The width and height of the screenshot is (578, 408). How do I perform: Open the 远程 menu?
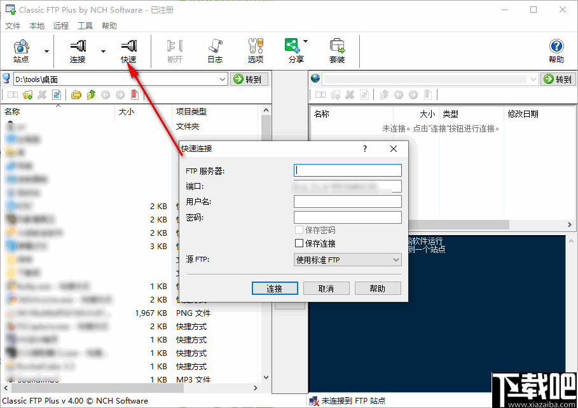(x=60, y=25)
